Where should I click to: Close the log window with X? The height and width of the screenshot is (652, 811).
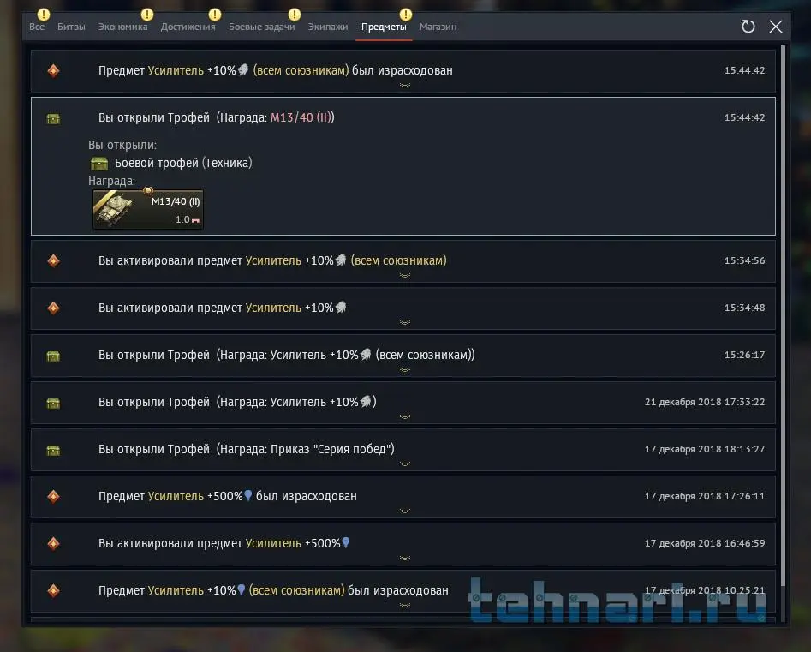[x=775, y=27]
